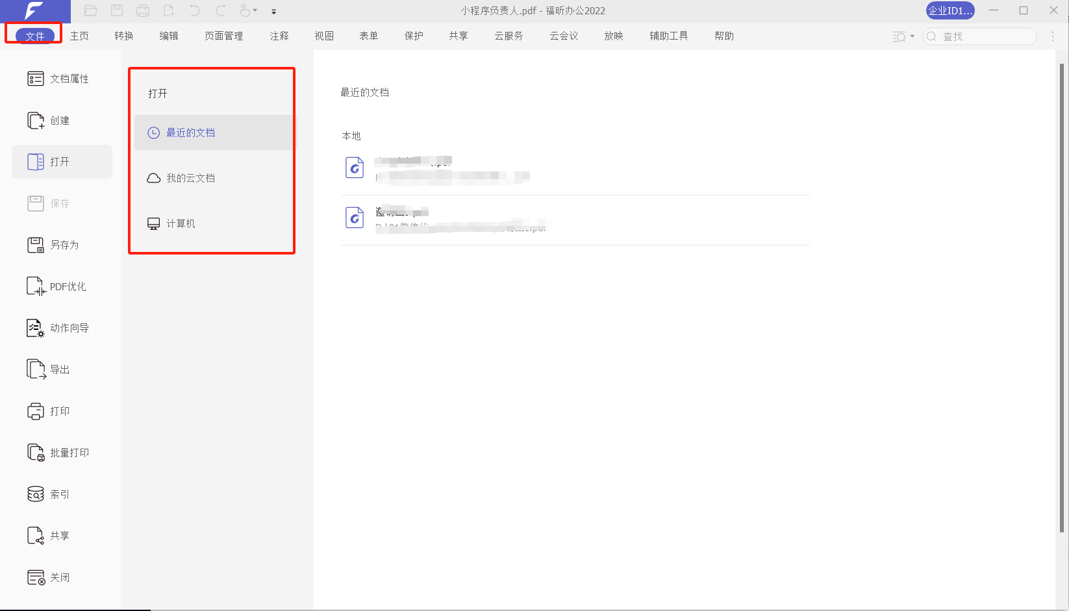Switch to the 云服务 tab

click(x=509, y=36)
